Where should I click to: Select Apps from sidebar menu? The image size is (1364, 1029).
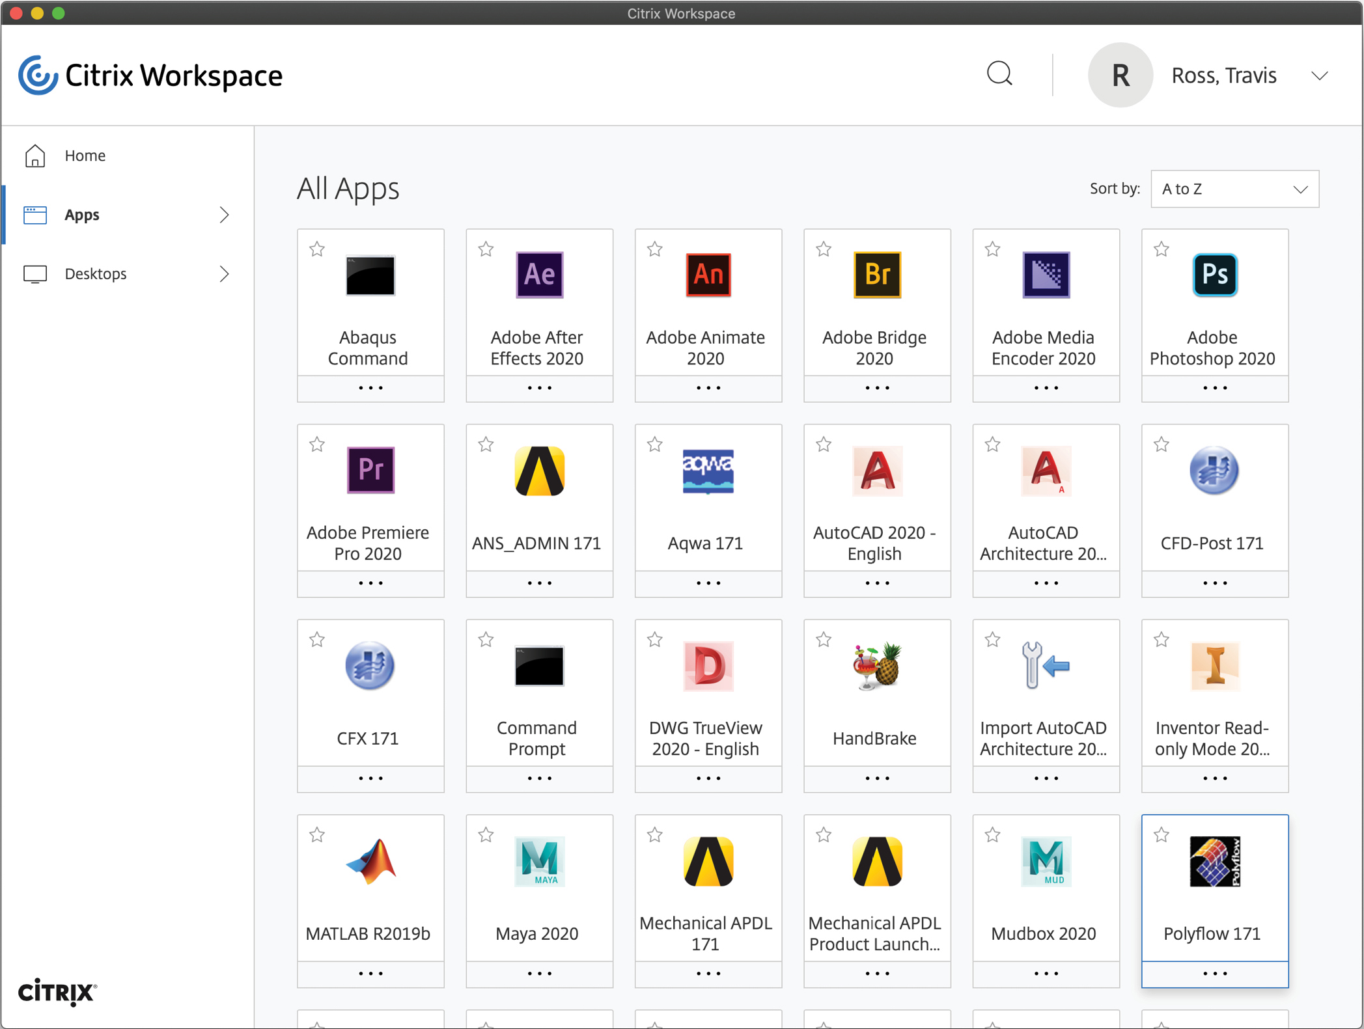click(x=83, y=214)
